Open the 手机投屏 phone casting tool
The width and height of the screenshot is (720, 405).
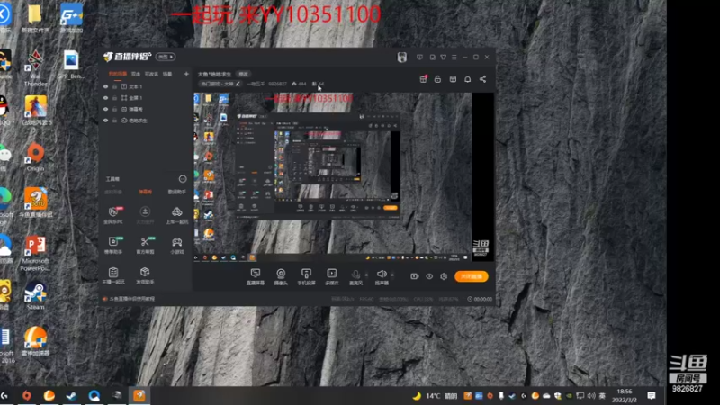click(306, 276)
